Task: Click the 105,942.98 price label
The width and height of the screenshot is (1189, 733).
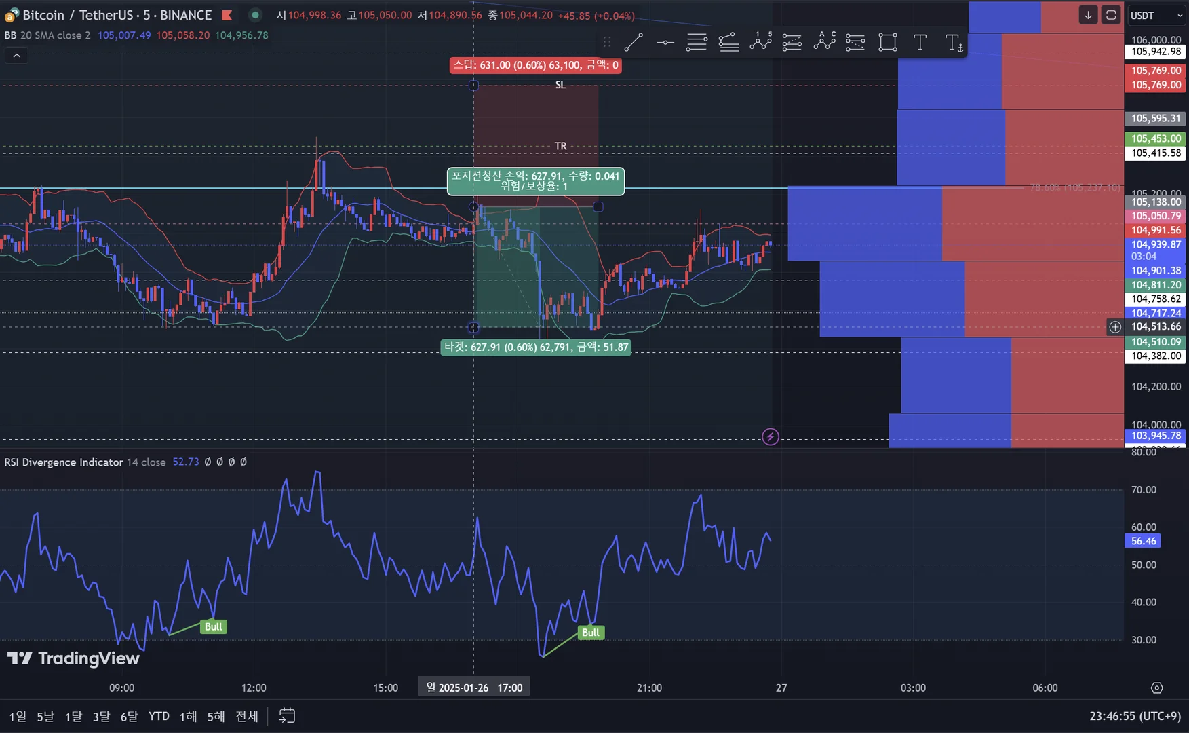Action: tap(1156, 52)
